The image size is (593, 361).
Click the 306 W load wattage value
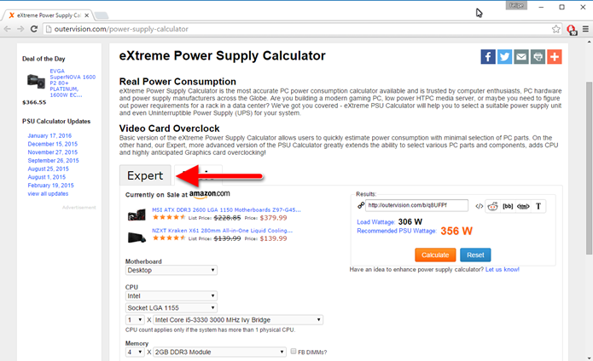tap(410, 222)
